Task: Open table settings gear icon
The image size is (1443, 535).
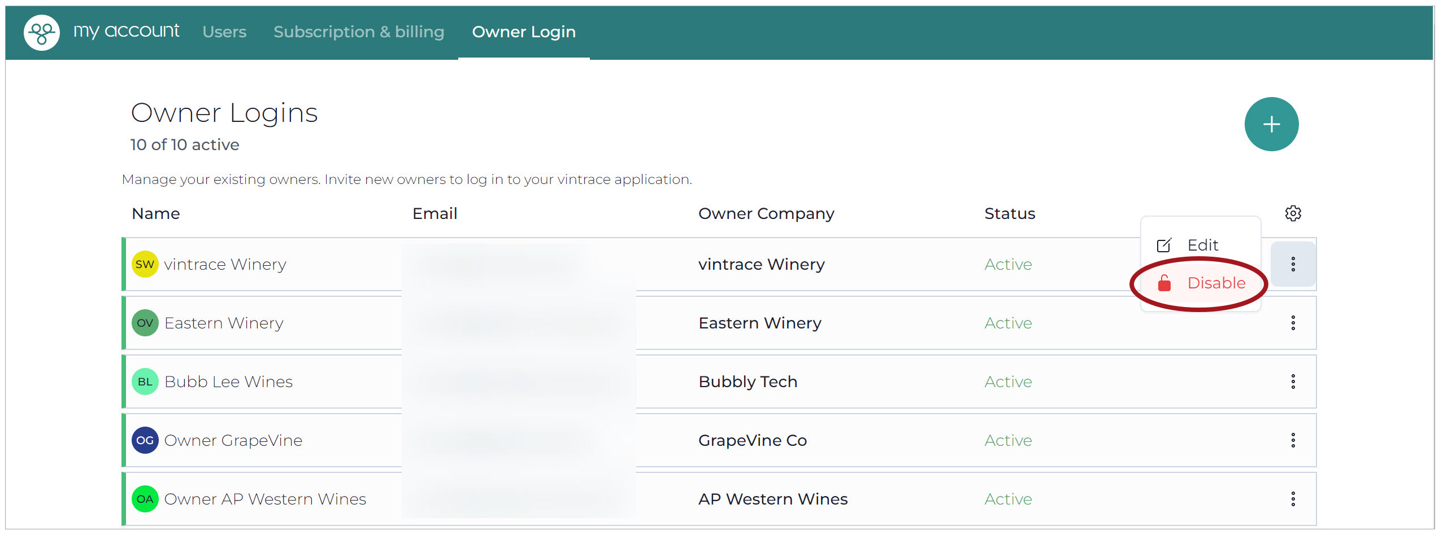Action: pos(1293,213)
